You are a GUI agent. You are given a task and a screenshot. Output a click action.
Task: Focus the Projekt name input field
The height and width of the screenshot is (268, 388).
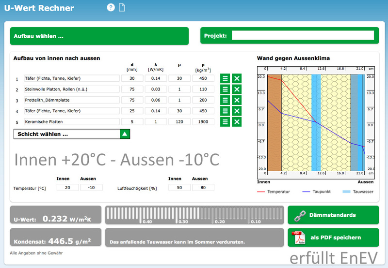click(303, 35)
